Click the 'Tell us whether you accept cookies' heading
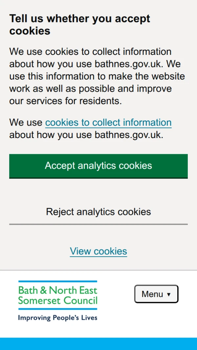Screen dimensions: 197x350 80,25
